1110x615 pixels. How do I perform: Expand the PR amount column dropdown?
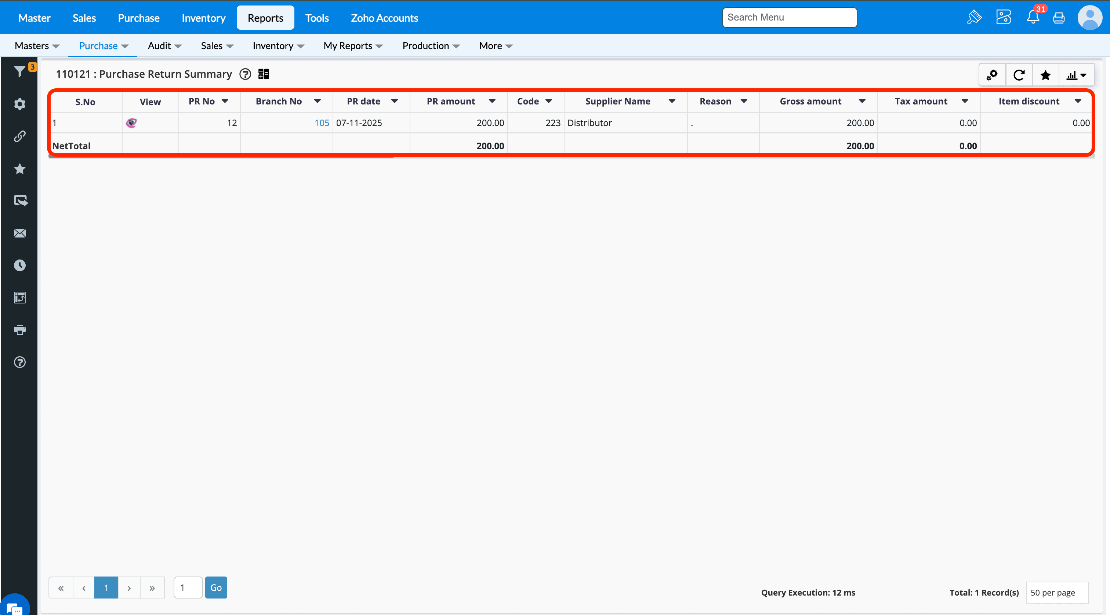(x=491, y=101)
